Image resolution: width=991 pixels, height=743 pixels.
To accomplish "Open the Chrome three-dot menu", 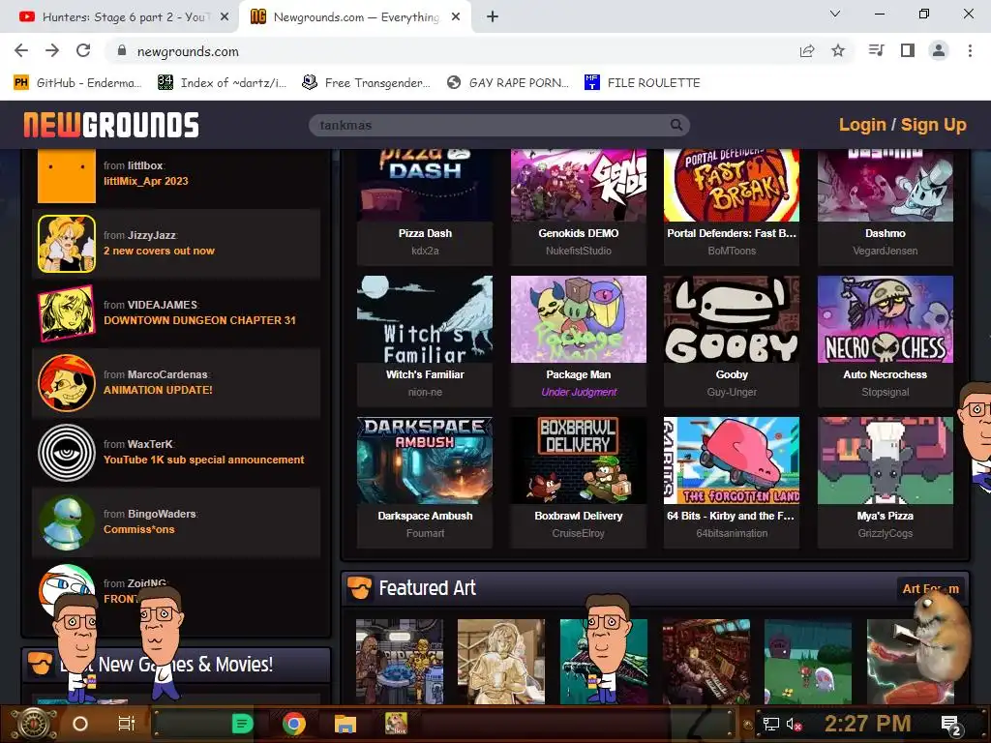I will (x=970, y=50).
